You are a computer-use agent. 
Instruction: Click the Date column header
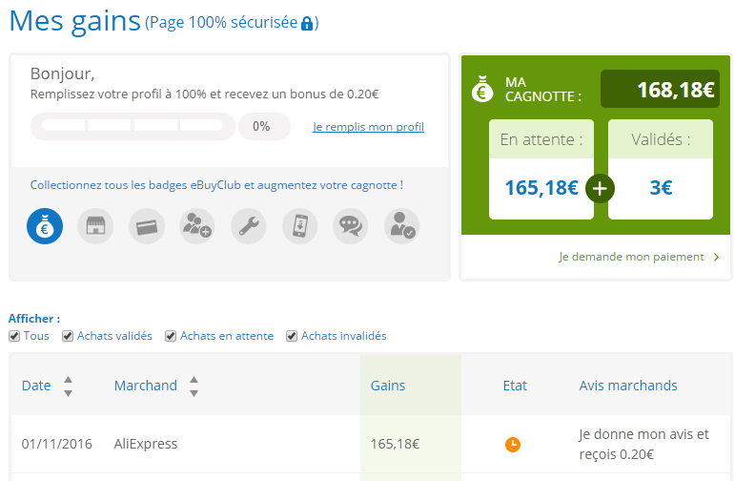tap(36, 386)
